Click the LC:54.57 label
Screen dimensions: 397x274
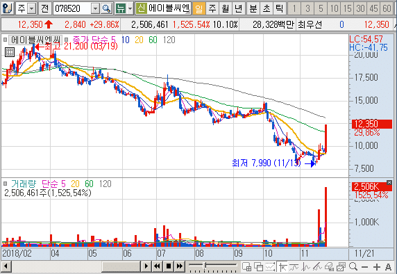[x=366, y=39]
